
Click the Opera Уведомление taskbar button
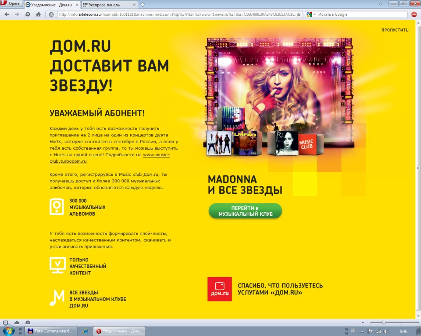(119, 331)
